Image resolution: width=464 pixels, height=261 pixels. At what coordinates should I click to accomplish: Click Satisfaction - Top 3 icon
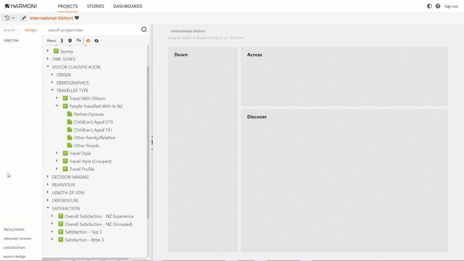coord(61,232)
